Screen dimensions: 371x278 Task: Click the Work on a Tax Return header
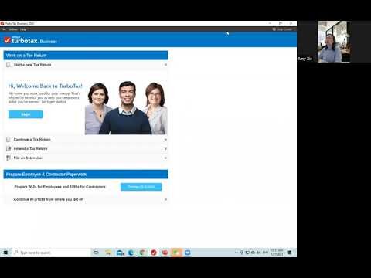click(x=86, y=56)
